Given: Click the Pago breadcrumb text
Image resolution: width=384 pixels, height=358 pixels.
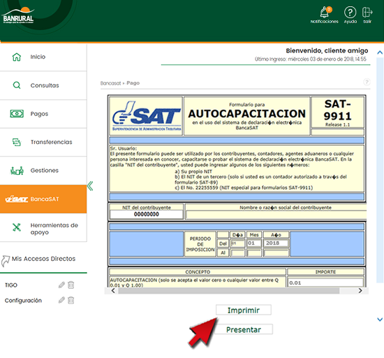Looking at the screenshot, I should (133, 83).
